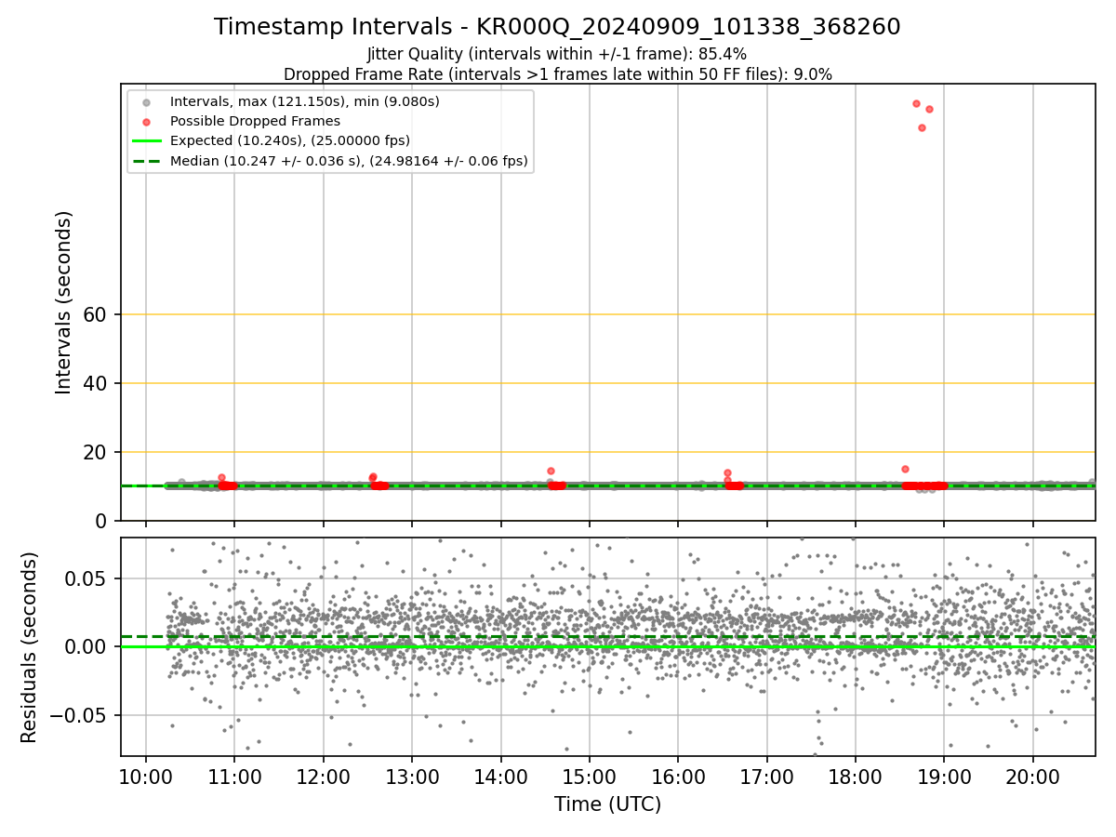Screen dimensions: 1116x837
Task: Click the '11:00' time tick label
Action: pyautogui.click(x=234, y=776)
